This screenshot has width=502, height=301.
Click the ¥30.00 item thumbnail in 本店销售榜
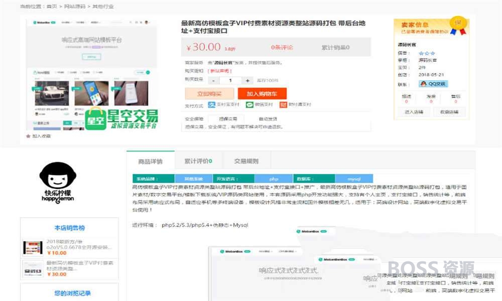click(x=33, y=269)
